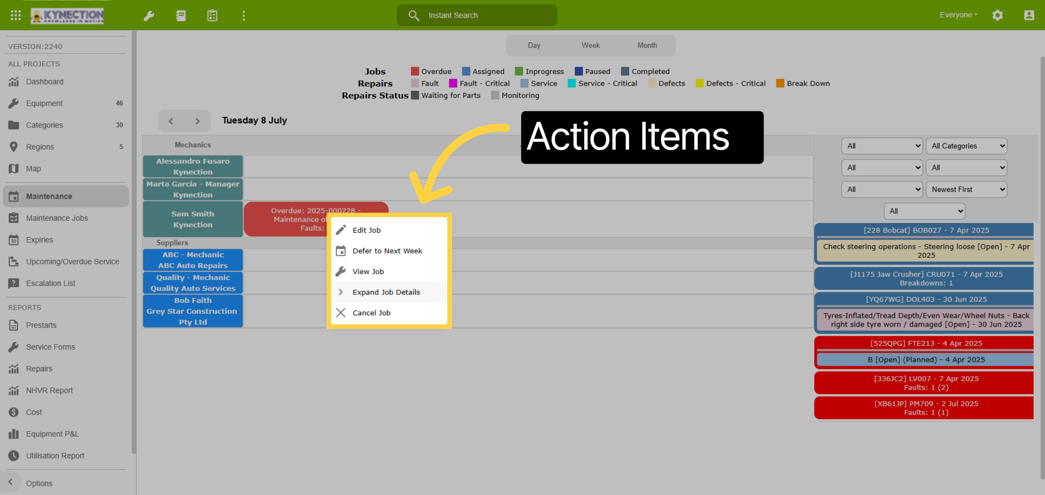This screenshot has width=1045, height=495.
Task: Click the Instant Search input field
Action: (477, 15)
